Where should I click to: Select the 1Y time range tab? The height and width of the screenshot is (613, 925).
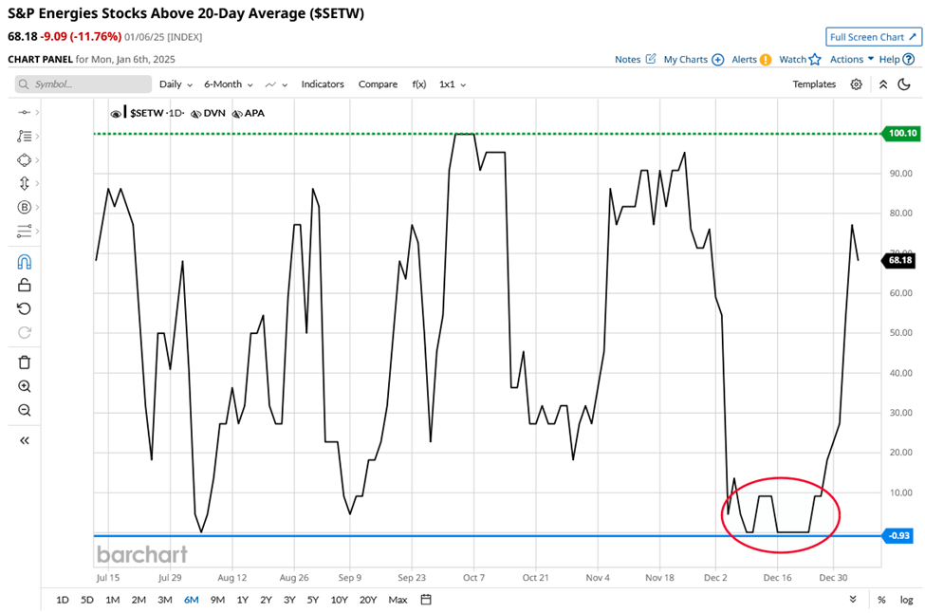click(x=242, y=600)
